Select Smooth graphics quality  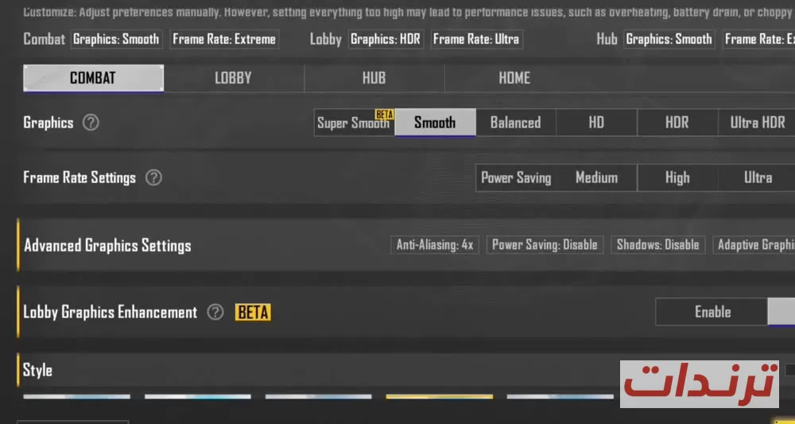click(435, 123)
